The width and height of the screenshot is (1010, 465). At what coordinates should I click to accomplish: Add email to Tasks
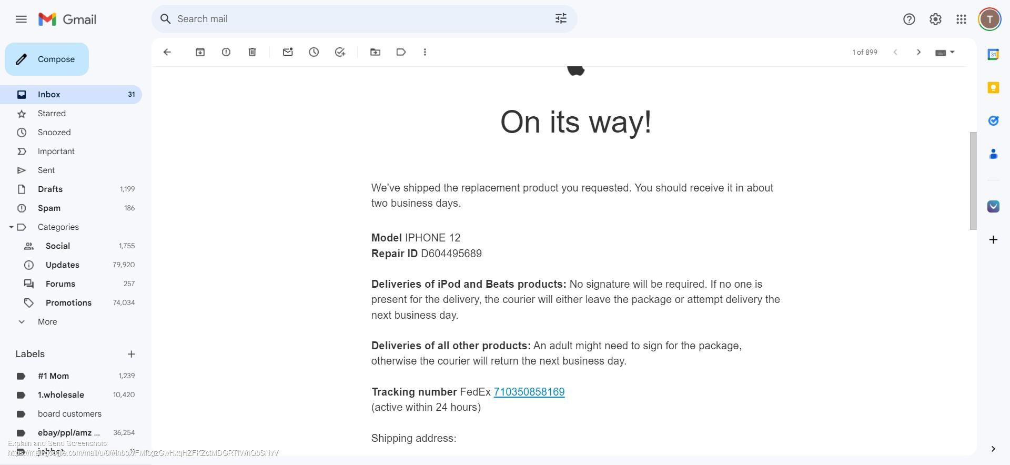[340, 52]
